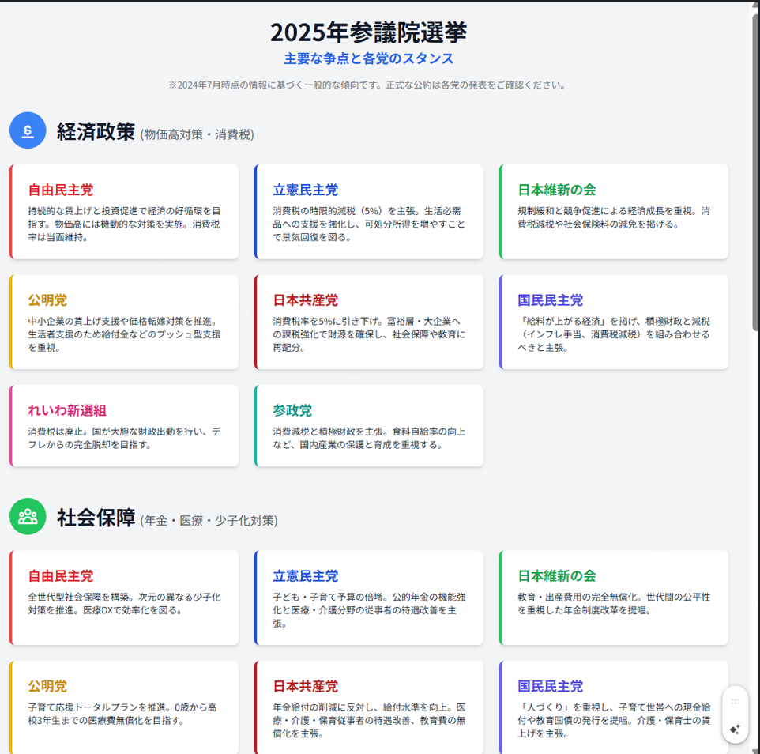Viewport: 760px width, 754px height.
Task: Select 日本共産党 heading in 社会保障 section
Action: (306, 686)
